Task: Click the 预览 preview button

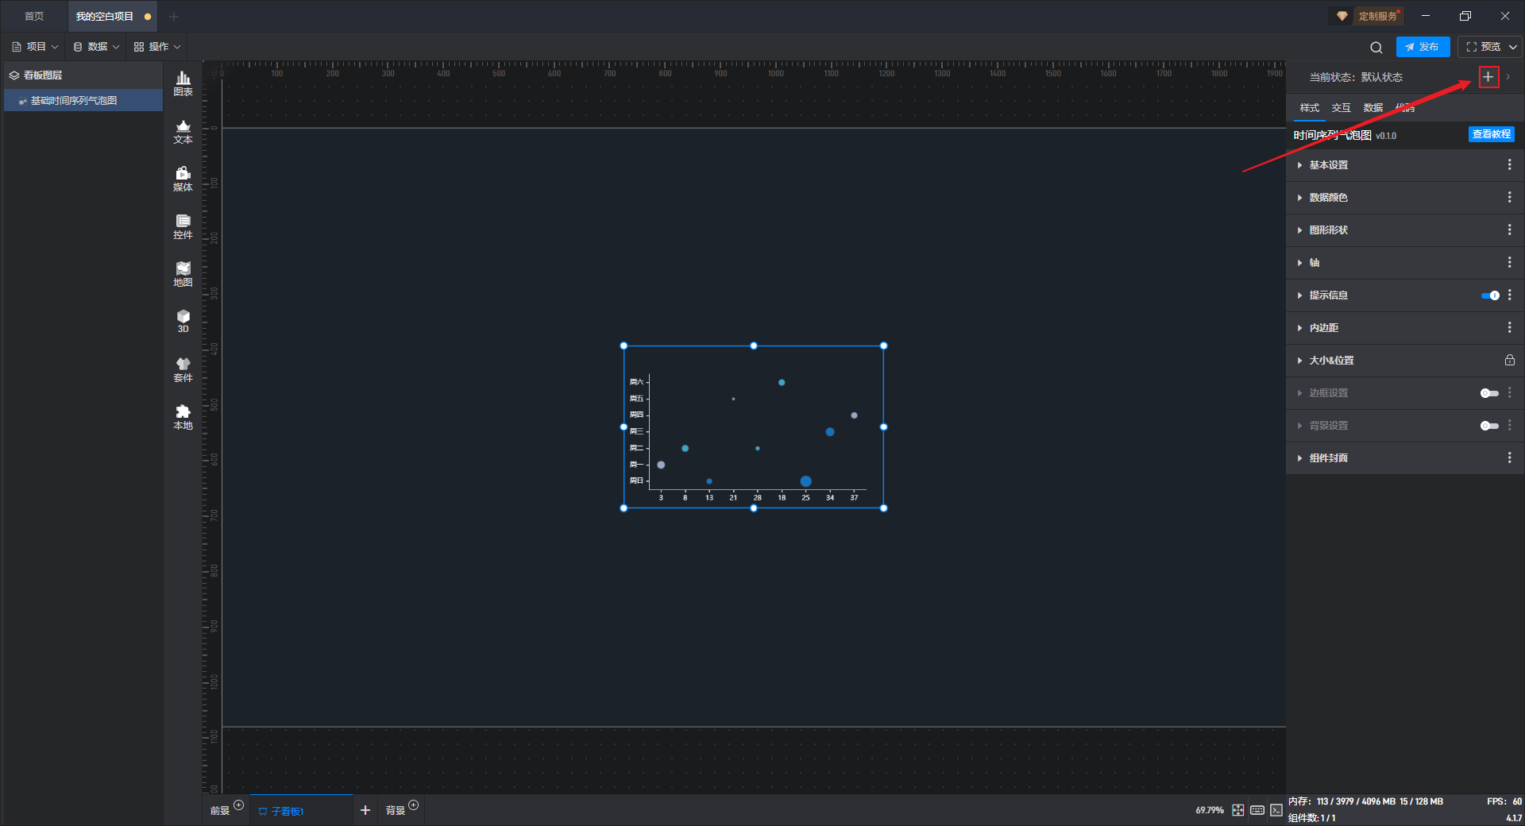Action: (x=1484, y=47)
